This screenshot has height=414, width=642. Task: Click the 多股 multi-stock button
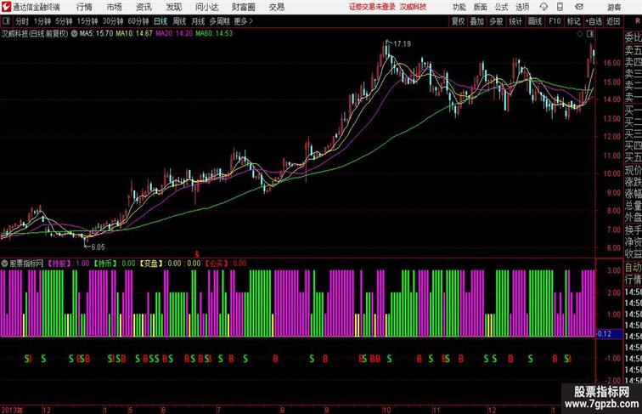pyautogui.click(x=496, y=21)
